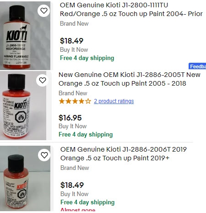This screenshot has width=206, height=213.
Task: Open 2 product ratings link
Action: 114,101
